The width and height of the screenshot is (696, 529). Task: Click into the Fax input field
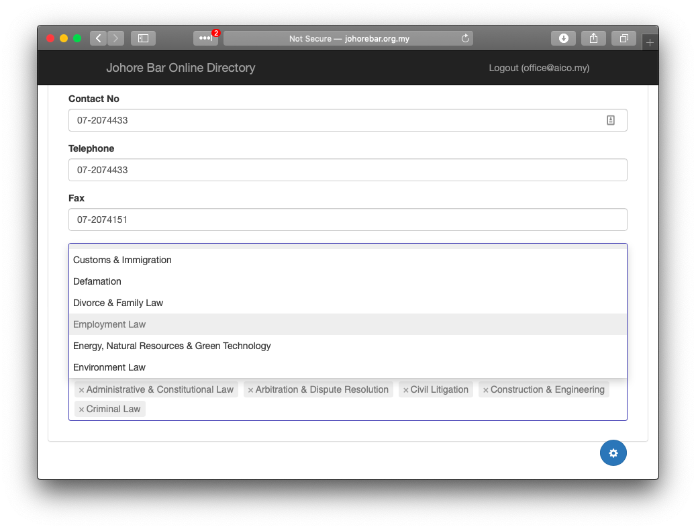348,220
